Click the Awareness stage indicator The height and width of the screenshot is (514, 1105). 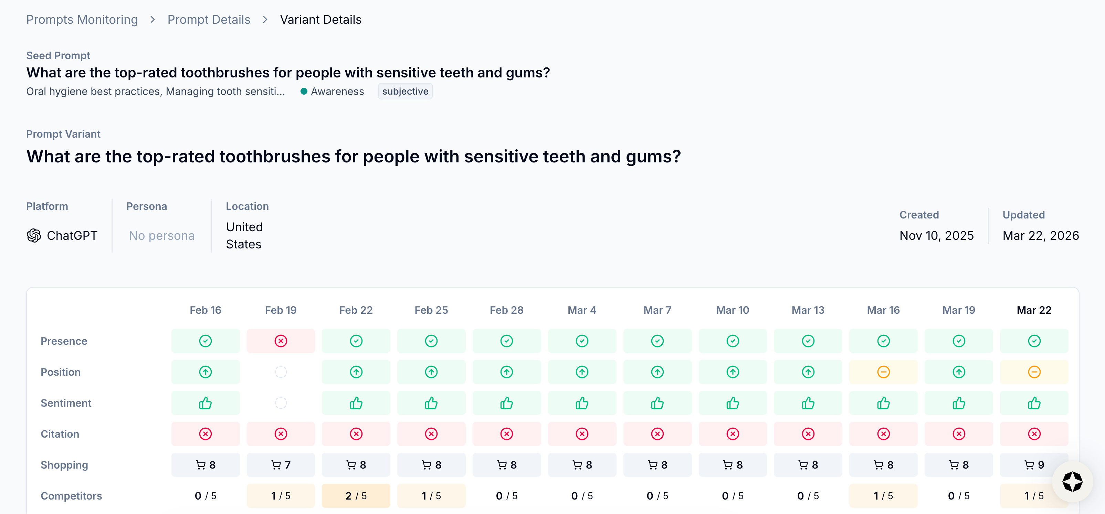[x=333, y=91]
